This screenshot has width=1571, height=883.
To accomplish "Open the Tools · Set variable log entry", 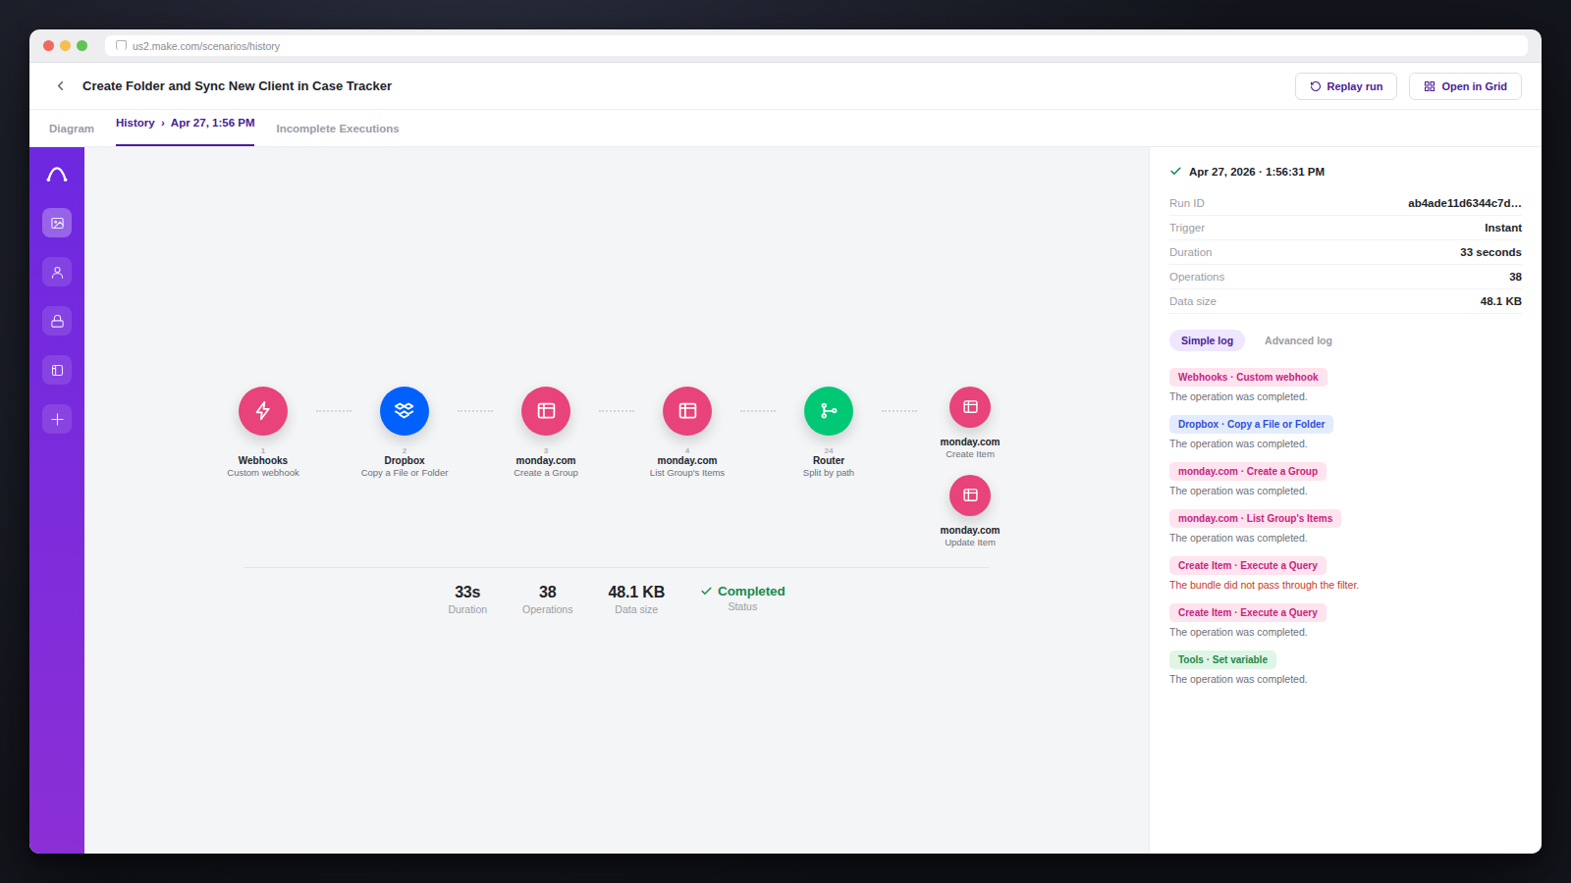I will pos(1222,659).
